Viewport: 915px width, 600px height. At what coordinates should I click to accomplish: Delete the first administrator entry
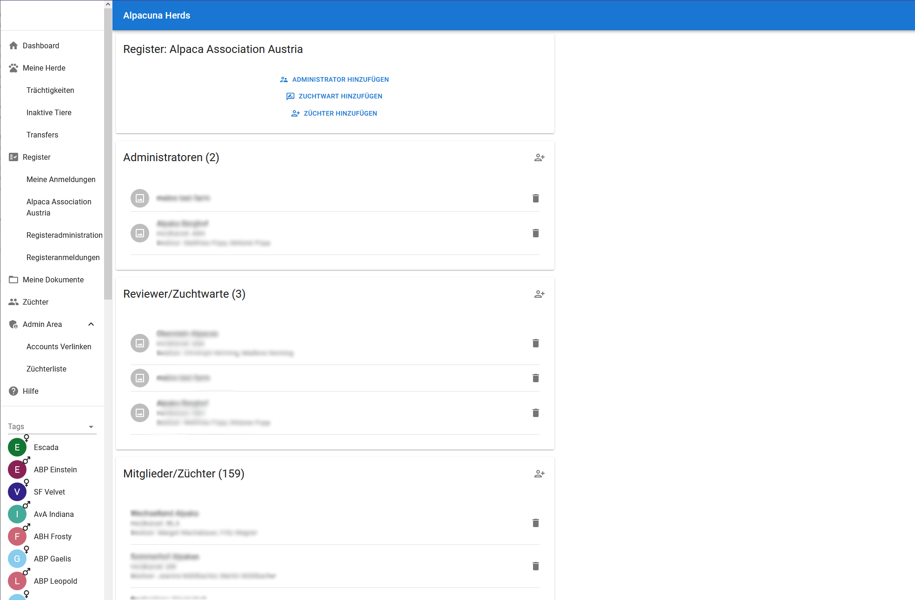pos(536,198)
